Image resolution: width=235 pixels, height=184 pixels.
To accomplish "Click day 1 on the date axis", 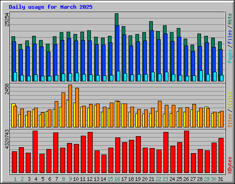I will coord(15,179).
